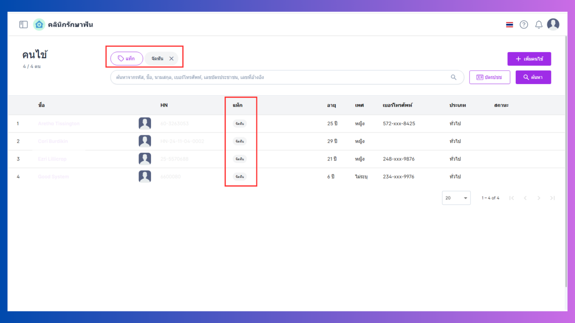
Task: Open the Thai flag language selector
Action: 509,25
